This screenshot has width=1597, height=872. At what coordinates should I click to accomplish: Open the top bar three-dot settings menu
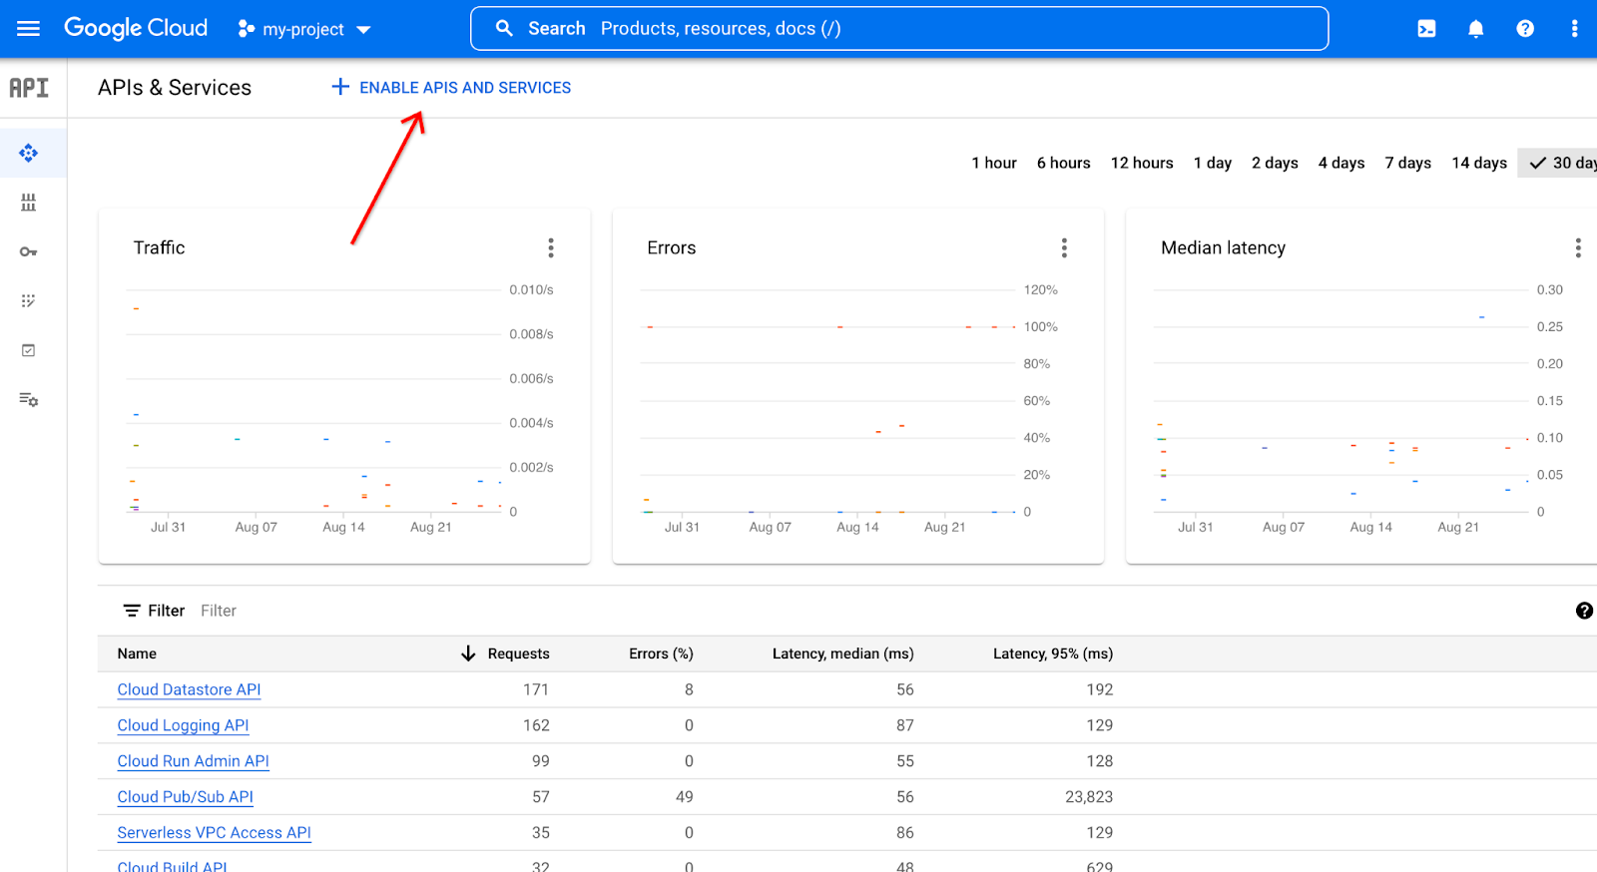[x=1574, y=29]
